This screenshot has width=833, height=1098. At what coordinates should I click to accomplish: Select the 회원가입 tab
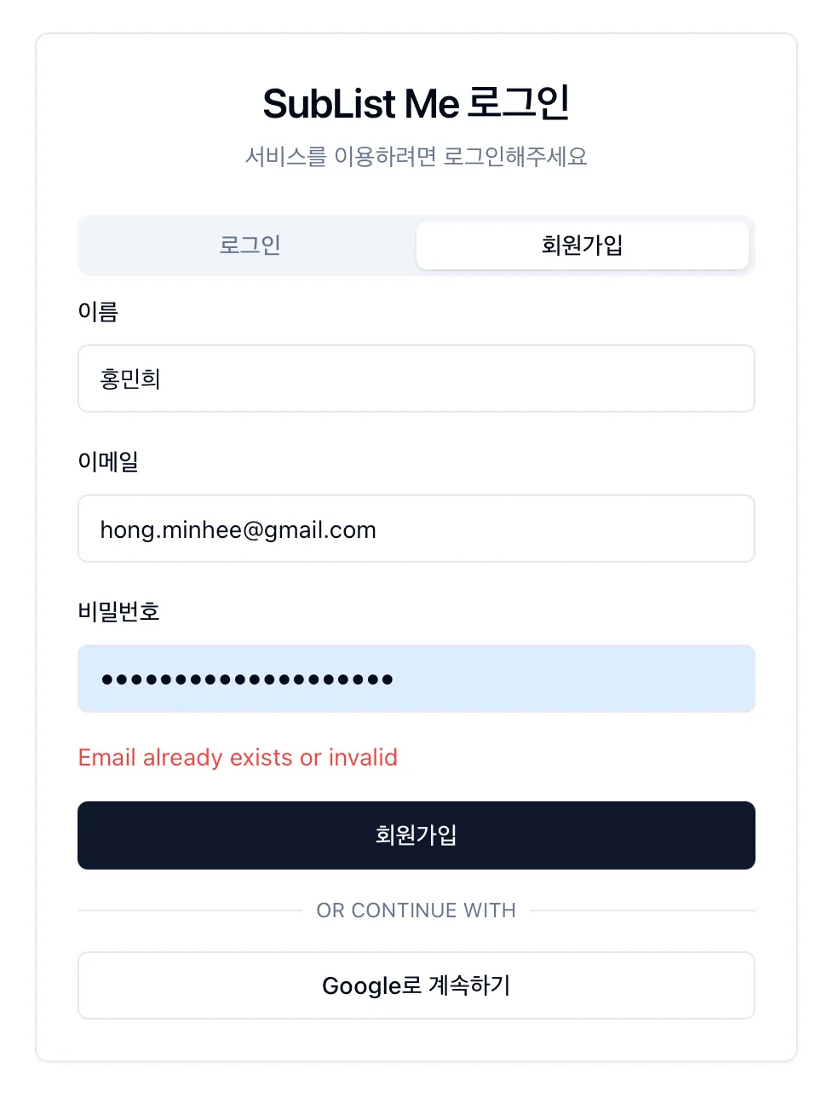(x=582, y=246)
